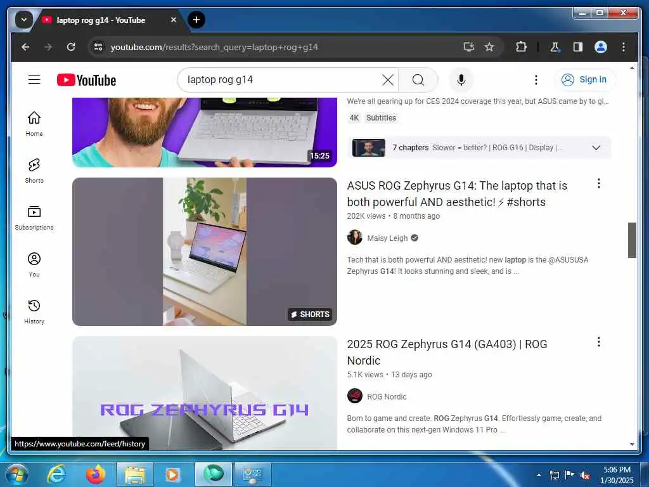Image resolution: width=649 pixels, height=487 pixels.
Task: Open options menu for the Maisy Leigh short
Action: [x=598, y=183]
